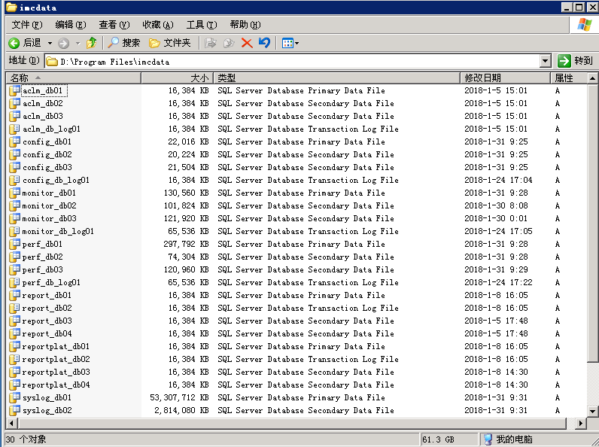
Task: Select the aclm_db01 file icon
Action: [x=14, y=90]
